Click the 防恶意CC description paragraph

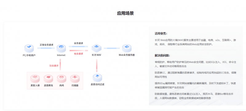[196, 75]
